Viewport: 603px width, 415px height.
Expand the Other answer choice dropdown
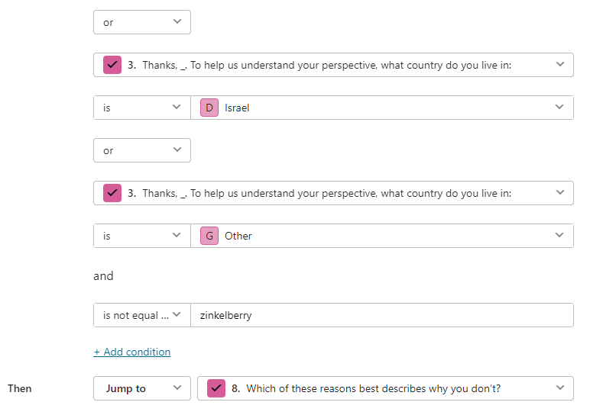tap(382, 235)
